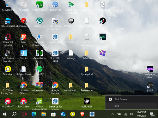
Task: Open the volume speaker tray icon
Action: (x=132, y=114)
